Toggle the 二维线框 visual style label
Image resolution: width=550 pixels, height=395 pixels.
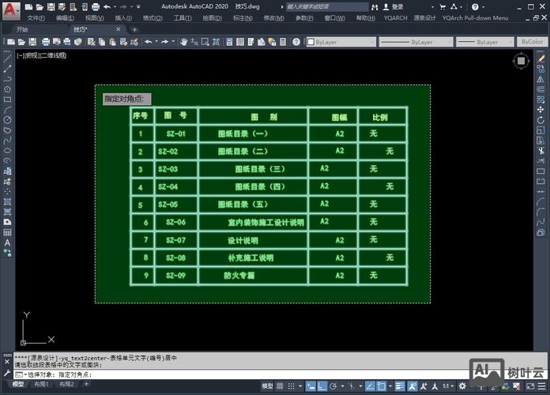coord(54,56)
